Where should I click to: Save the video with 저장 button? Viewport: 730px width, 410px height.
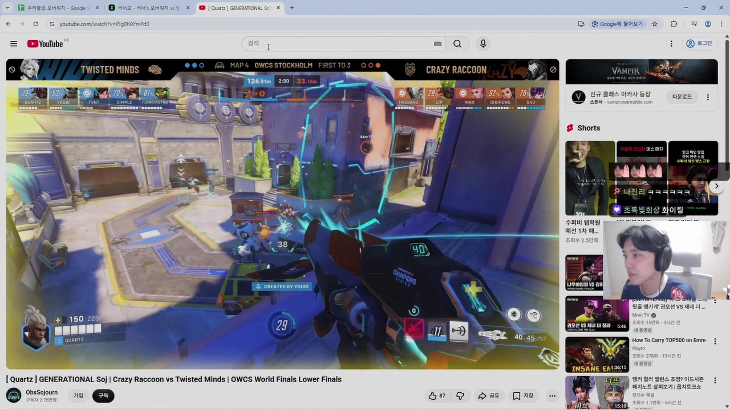pyautogui.click(x=523, y=396)
